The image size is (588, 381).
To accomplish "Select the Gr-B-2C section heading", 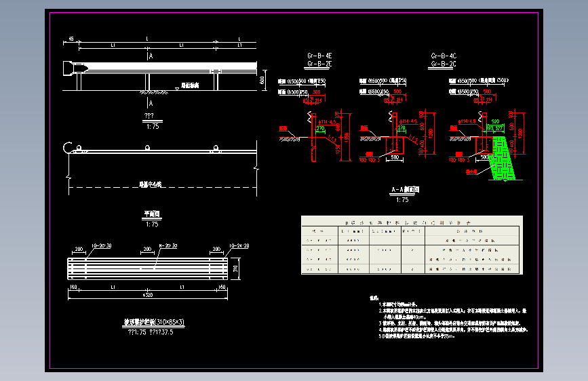I will click(x=444, y=64).
